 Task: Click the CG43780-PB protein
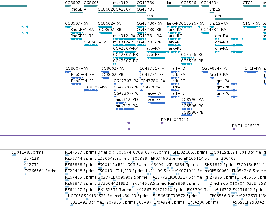click(x=142, y=90)
